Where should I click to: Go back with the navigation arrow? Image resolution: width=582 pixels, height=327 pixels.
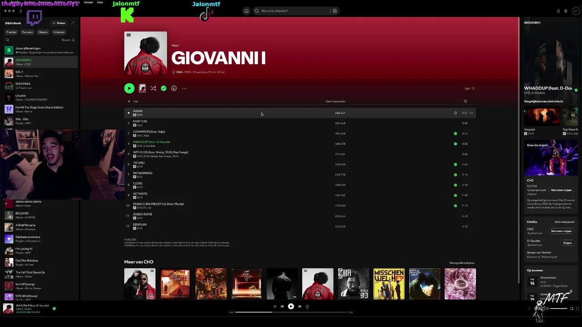click(x=20, y=11)
